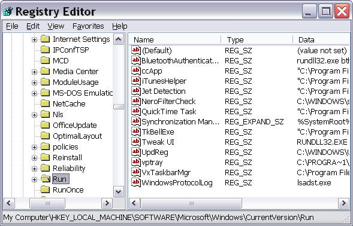Click the (Default) string value icon
Image resolution: width=353 pixels, height=226 pixels.
tap(136, 50)
